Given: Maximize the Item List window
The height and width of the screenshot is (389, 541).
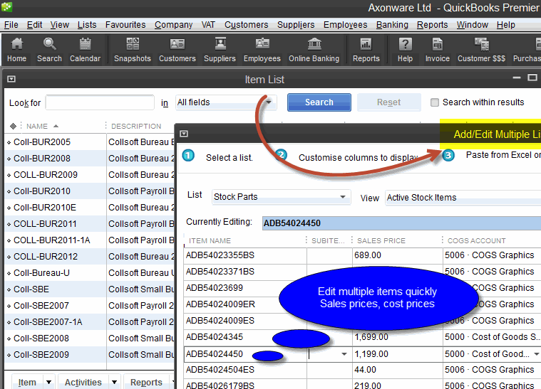Looking at the screenshot, I should (x=532, y=78).
